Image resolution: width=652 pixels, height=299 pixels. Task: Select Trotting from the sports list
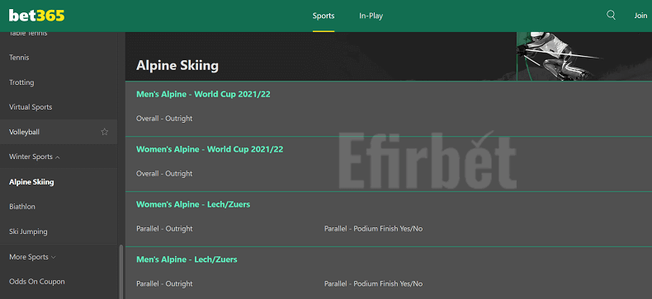(x=21, y=82)
